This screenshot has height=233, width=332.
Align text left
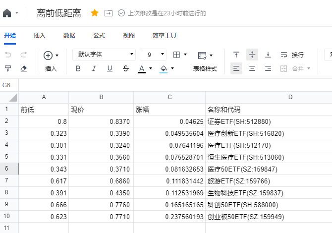(236, 68)
